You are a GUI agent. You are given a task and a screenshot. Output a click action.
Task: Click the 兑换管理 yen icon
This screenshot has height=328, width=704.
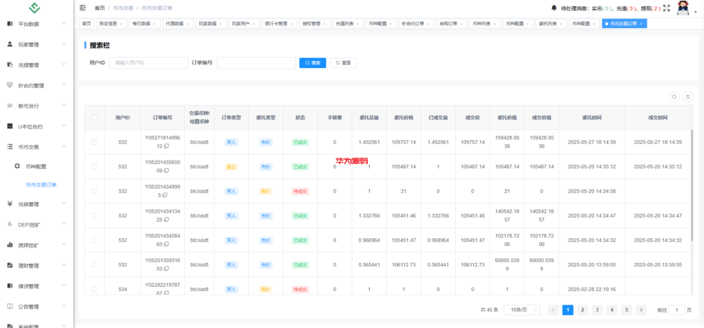pyautogui.click(x=10, y=204)
